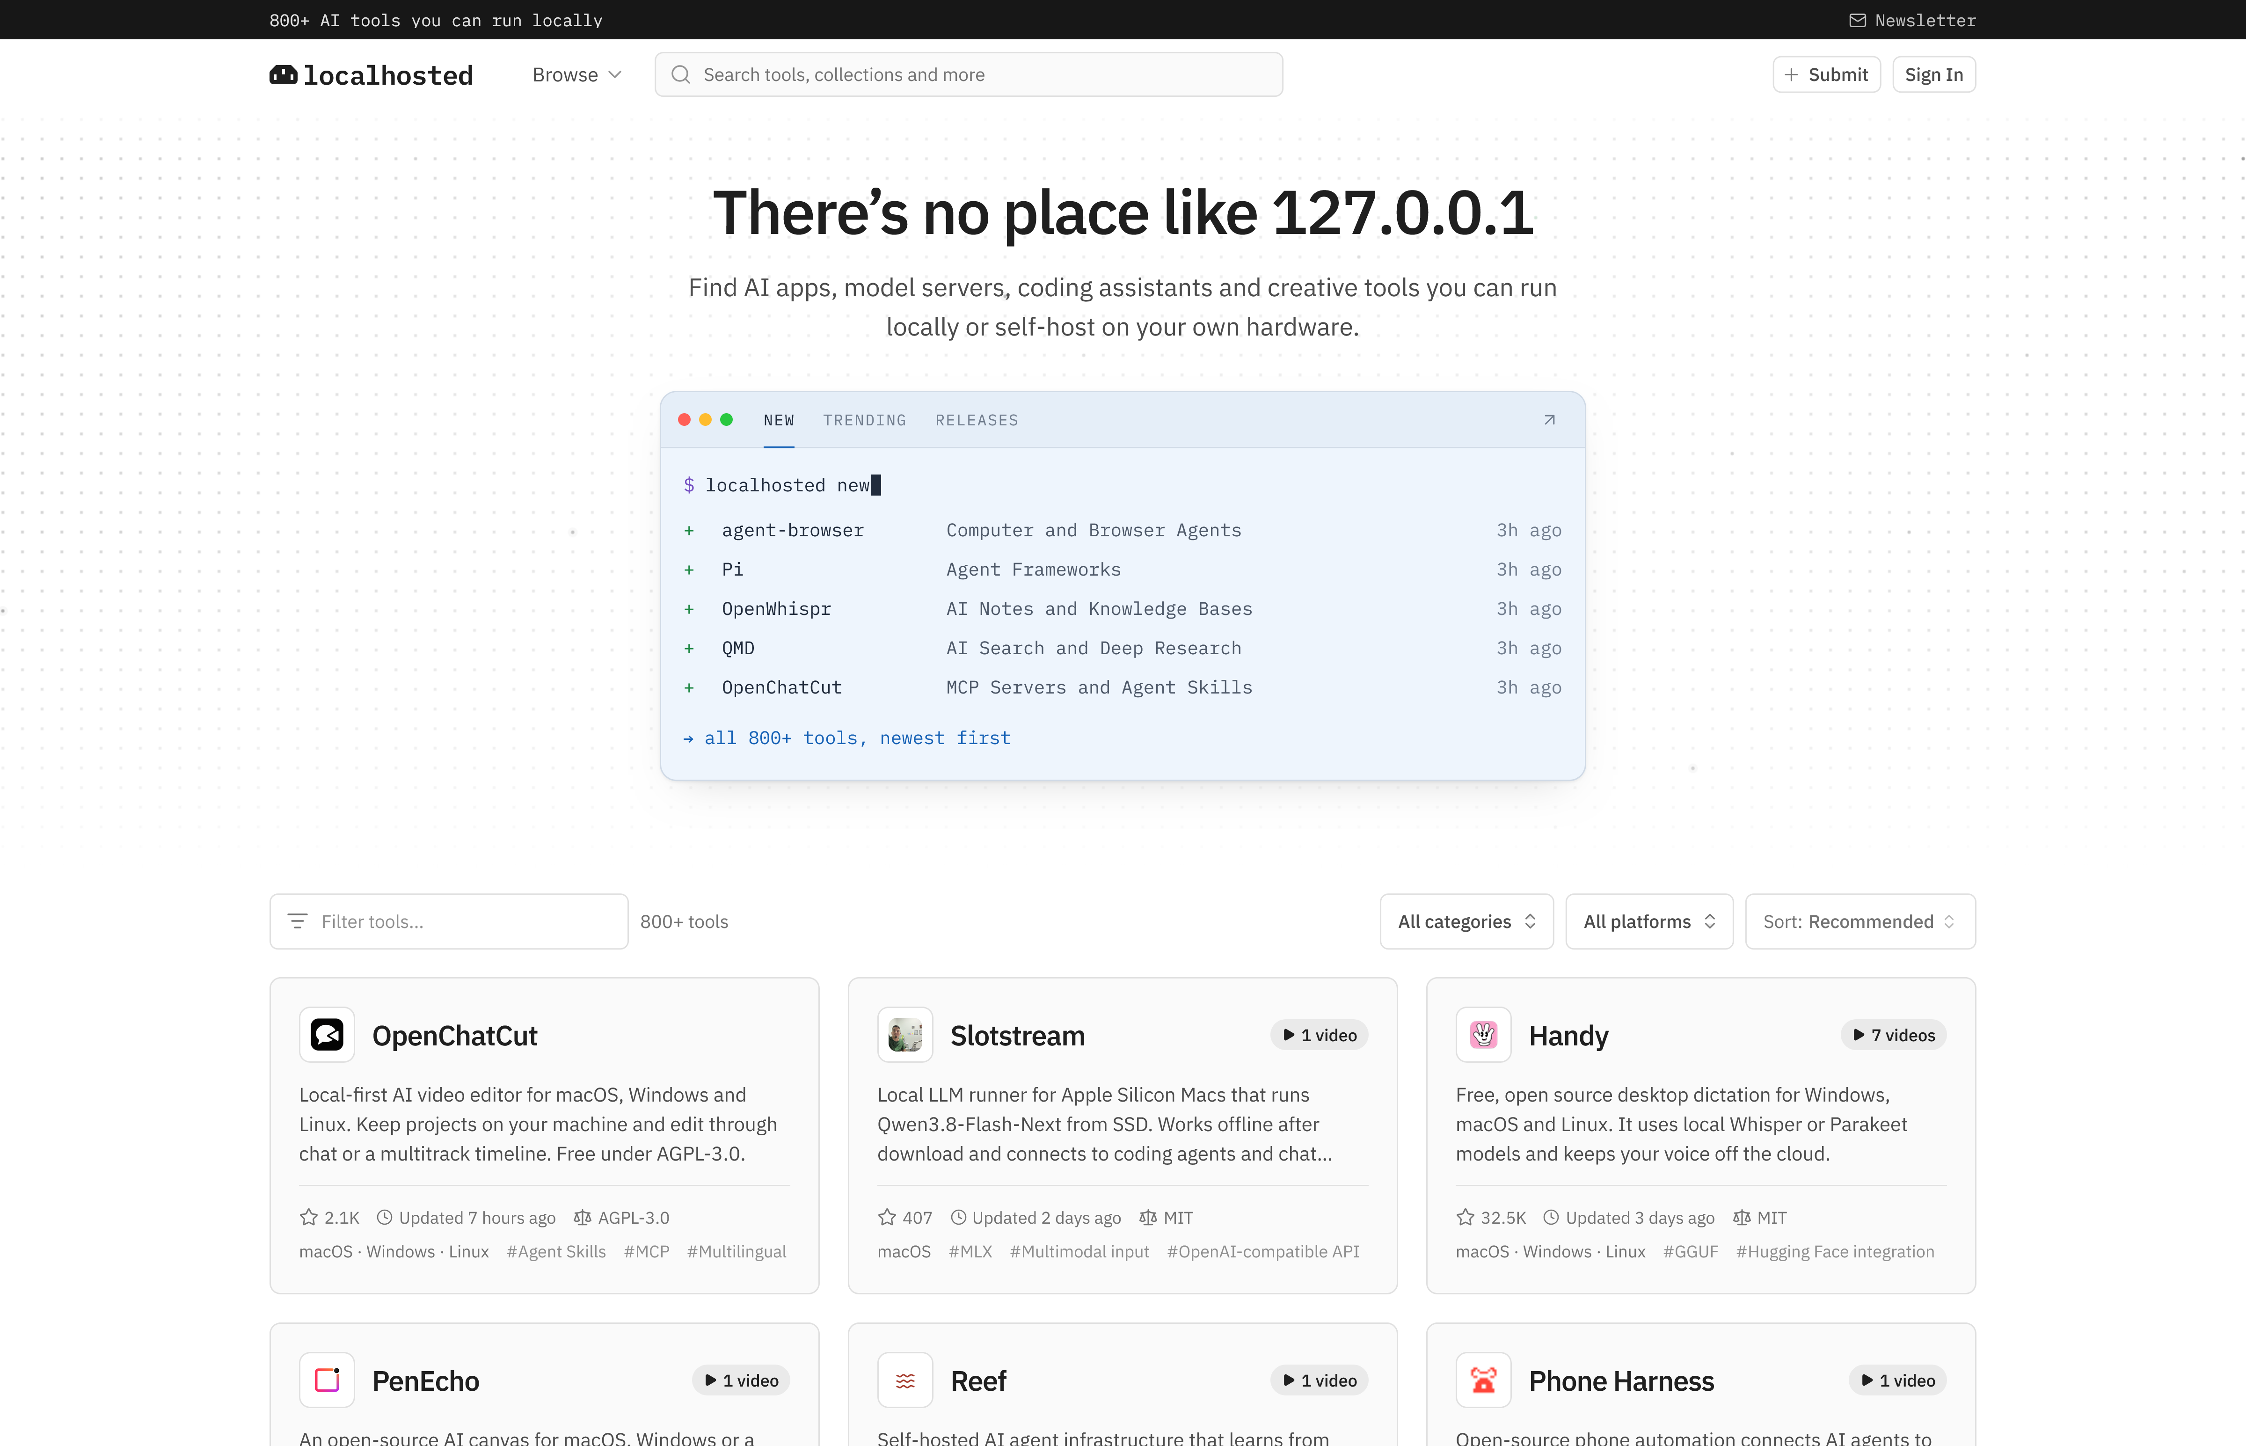
Task: Open the Phone Harness app icon
Action: [x=1483, y=1380]
